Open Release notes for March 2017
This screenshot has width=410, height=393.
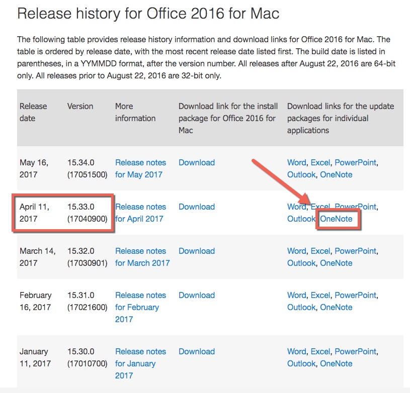pyautogui.click(x=142, y=257)
